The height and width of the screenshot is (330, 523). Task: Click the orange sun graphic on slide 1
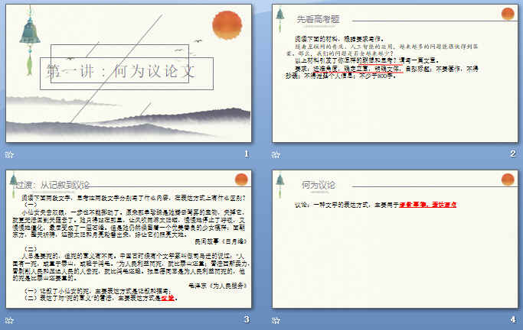tap(227, 25)
